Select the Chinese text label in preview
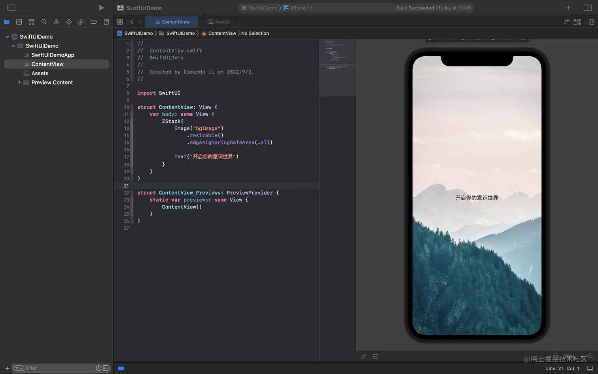 tap(477, 197)
